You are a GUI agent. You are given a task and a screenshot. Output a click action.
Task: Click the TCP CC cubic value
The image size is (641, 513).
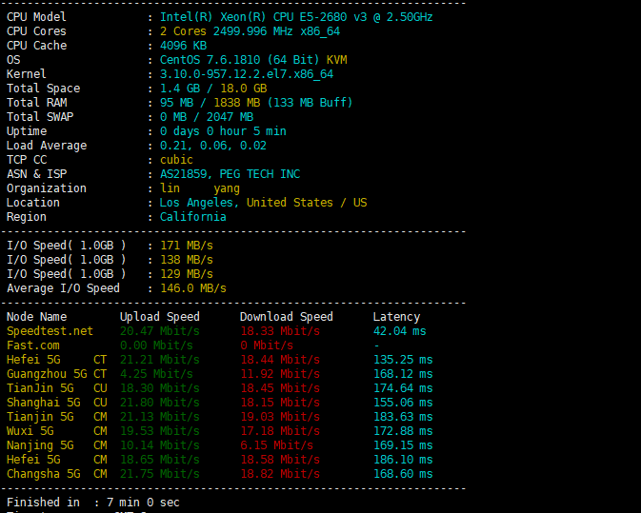(176, 160)
